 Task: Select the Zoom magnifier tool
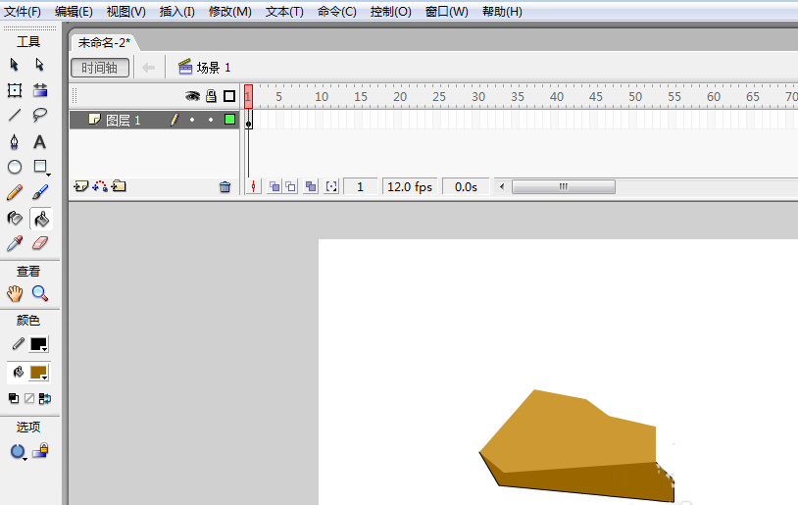[x=39, y=294]
